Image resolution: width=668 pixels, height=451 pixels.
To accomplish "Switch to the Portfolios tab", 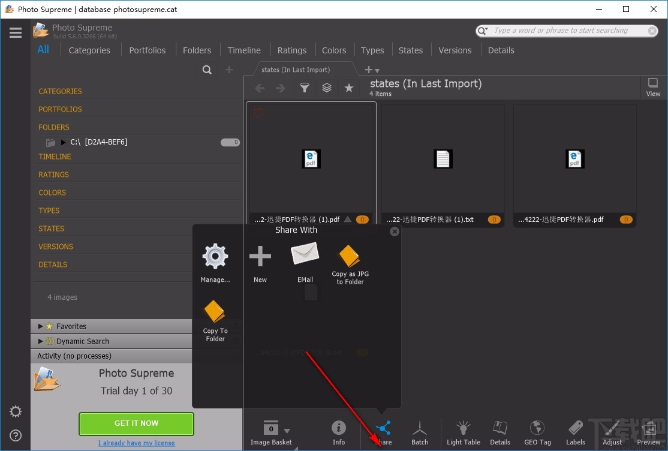I will (x=148, y=50).
